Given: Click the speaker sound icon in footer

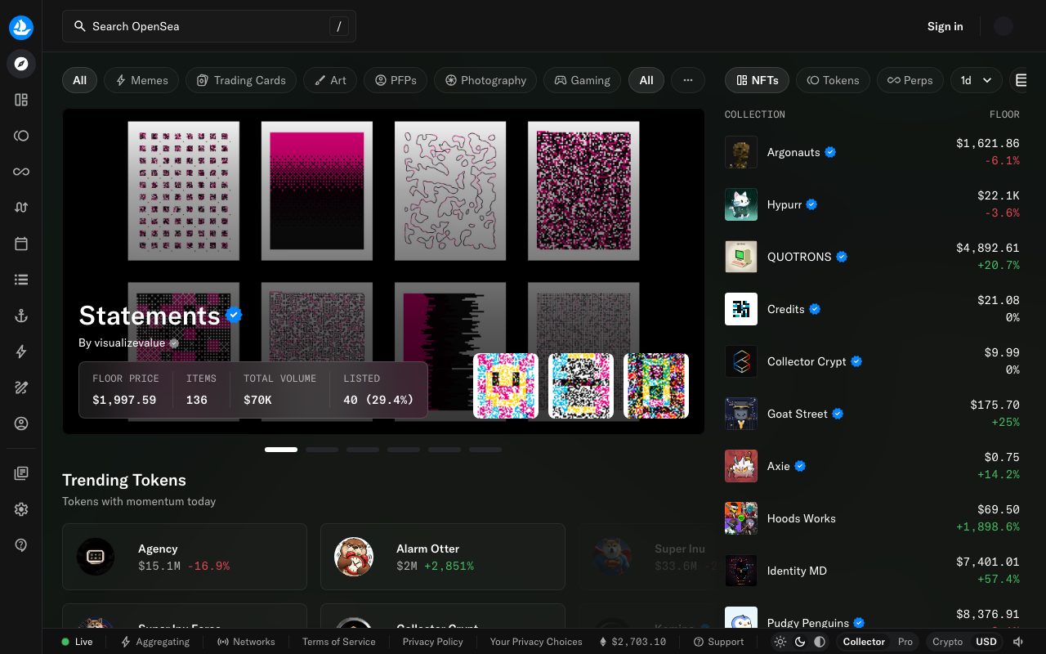Looking at the screenshot, I should pyautogui.click(x=1017, y=642).
